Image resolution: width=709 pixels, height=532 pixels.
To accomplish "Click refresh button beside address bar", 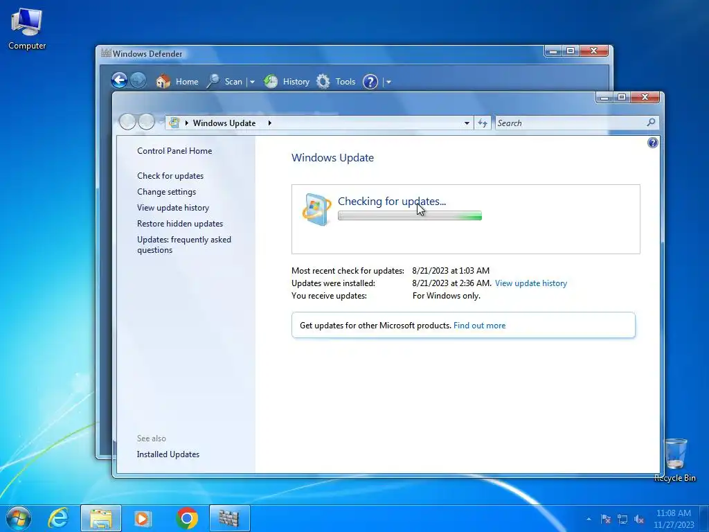I will click(483, 123).
